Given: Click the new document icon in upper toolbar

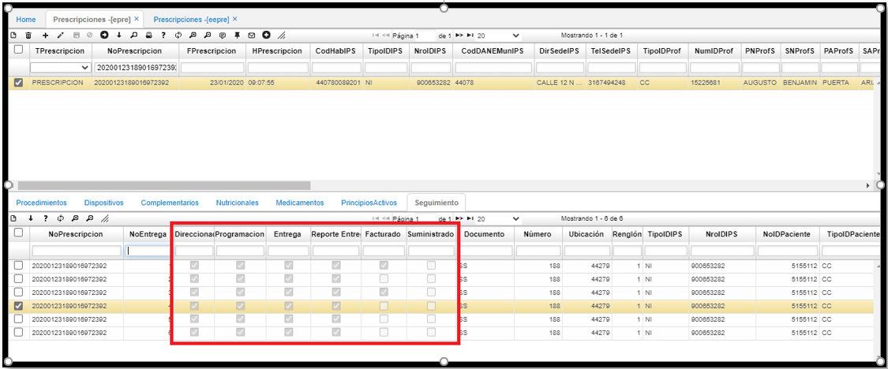Looking at the screenshot, I should click(x=13, y=35).
